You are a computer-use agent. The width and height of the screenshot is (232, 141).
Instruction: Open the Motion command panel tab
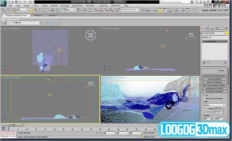point(217,29)
